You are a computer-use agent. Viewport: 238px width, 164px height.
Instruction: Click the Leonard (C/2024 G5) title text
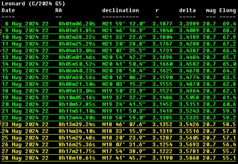pyautogui.click(x=33, y=4)
